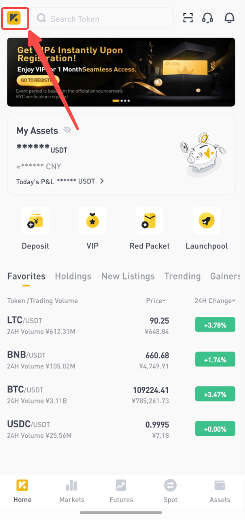Viewport: 245px width, 520px height.
Task: Click the GO TO REGISTER banner button
Action: pos(38,80)
